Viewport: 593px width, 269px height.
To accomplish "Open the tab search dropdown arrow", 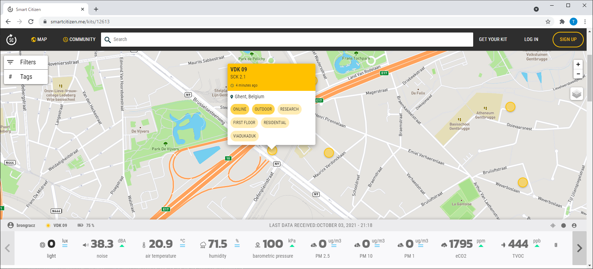I will (536, 9).
